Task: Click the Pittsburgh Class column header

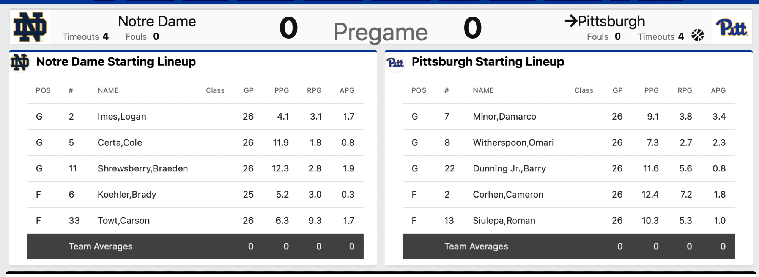Action: (583, 90)
